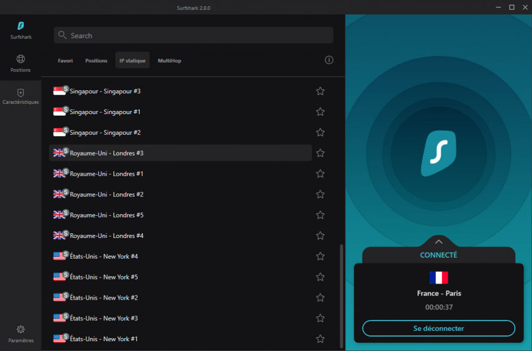Click the US flag on New York #3
532x351 pixels.
point(59,318)
